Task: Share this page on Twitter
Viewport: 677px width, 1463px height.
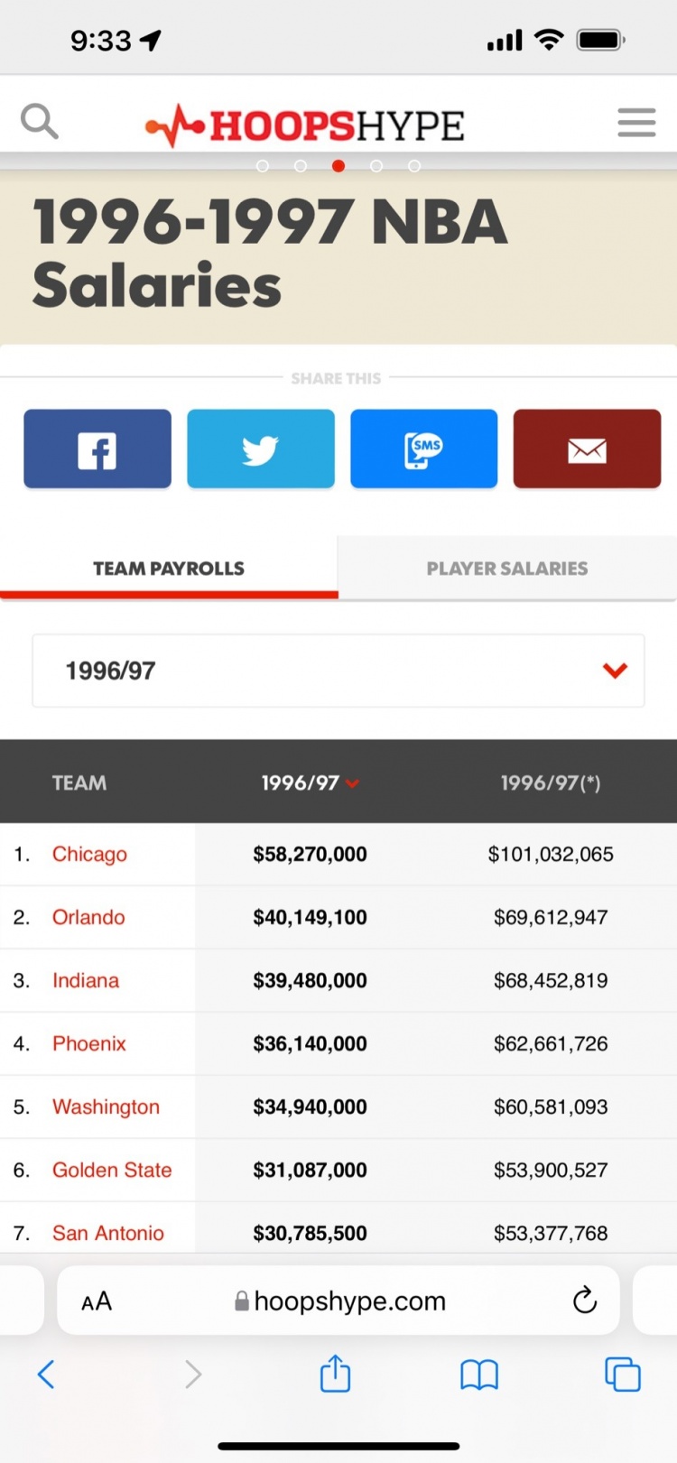Action: (x=261, y=449)
